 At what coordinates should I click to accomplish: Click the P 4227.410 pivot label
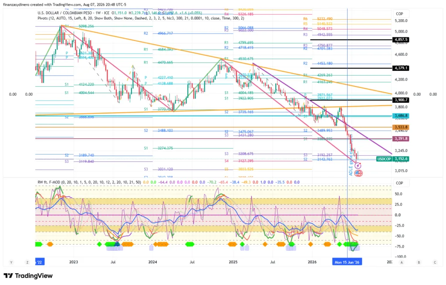tap(159, 77)
